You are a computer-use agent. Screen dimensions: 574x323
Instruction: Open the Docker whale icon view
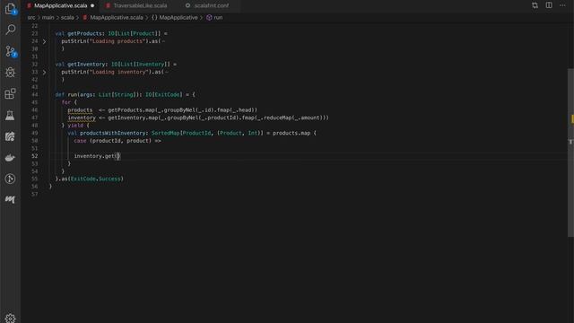10,158
